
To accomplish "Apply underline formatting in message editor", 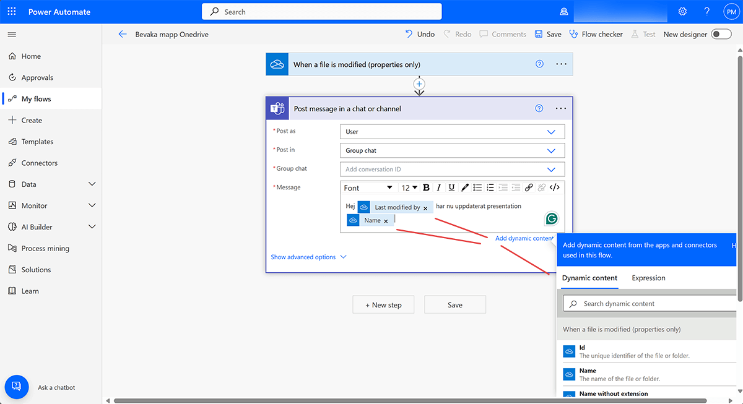I will (451, 187).
